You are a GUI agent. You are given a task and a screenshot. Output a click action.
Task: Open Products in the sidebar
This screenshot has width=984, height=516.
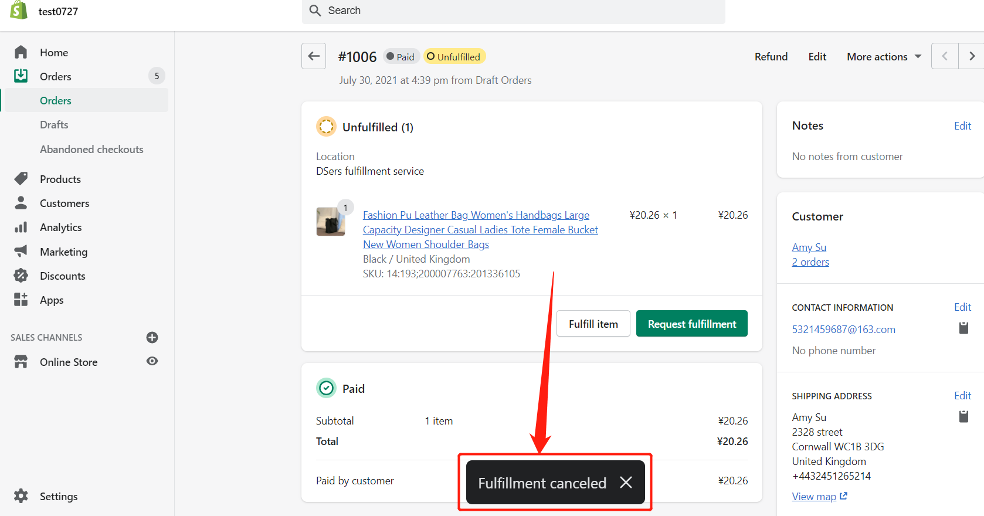click(x=60, y=179)
